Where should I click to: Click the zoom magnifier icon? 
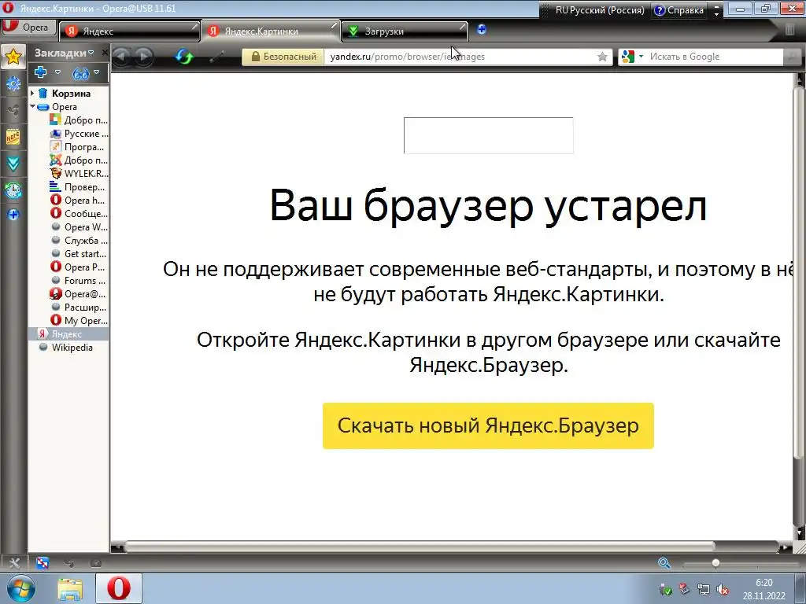[x=664, y=563]
